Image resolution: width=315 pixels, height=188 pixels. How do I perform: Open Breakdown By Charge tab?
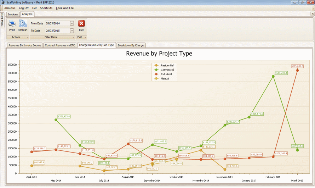131,45
